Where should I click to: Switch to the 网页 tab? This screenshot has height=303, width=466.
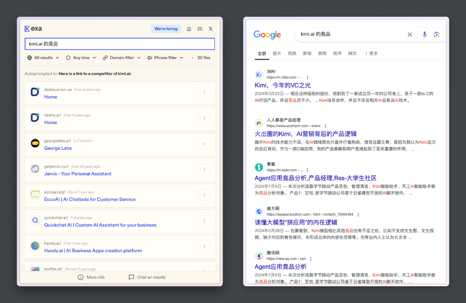tap(353, 53)
